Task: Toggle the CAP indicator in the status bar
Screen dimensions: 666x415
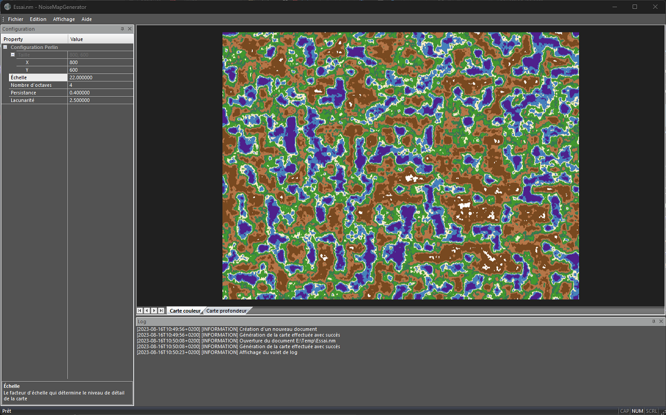Action: pyautogui.click(x=625, y=411)
